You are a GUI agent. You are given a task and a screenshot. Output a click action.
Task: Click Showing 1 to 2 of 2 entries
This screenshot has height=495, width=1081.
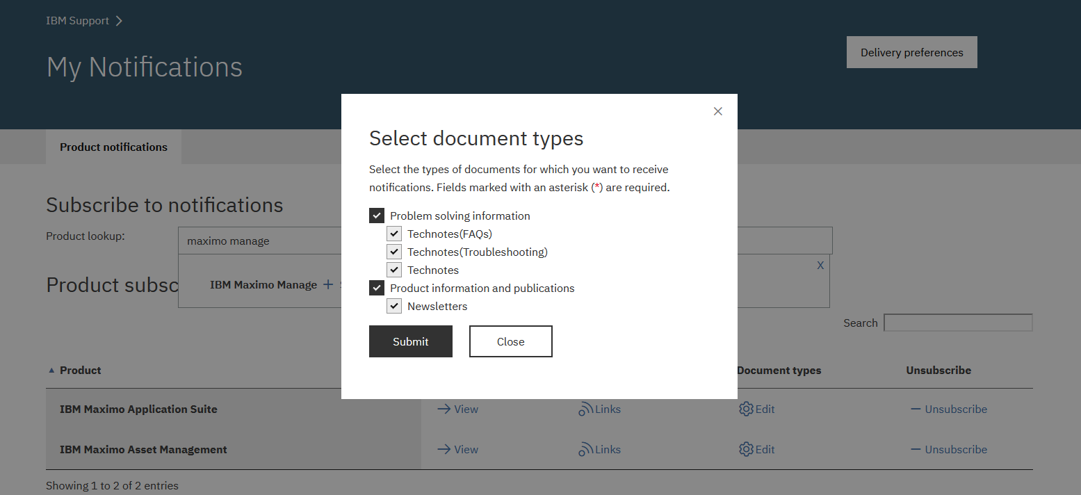point(112,485)
